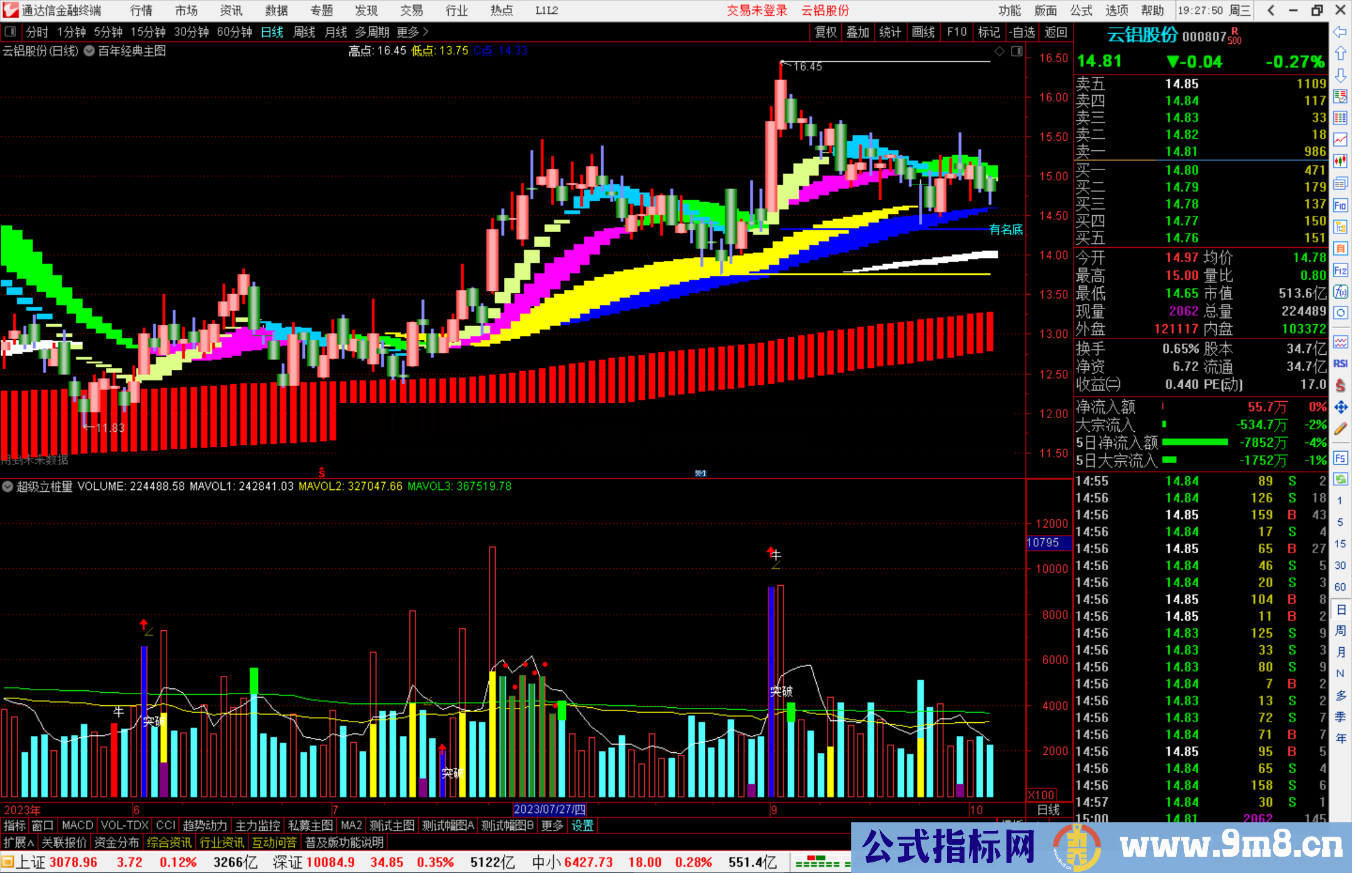The image size is (1352, 873).
Task: Click the diamond toggle icon at chart top-right
Action: tap(1000, 51)
